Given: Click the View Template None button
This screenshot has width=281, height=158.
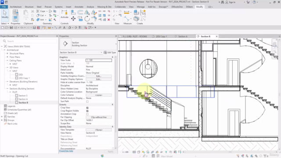Looking at the screenshot, I should tap(99, 130).
